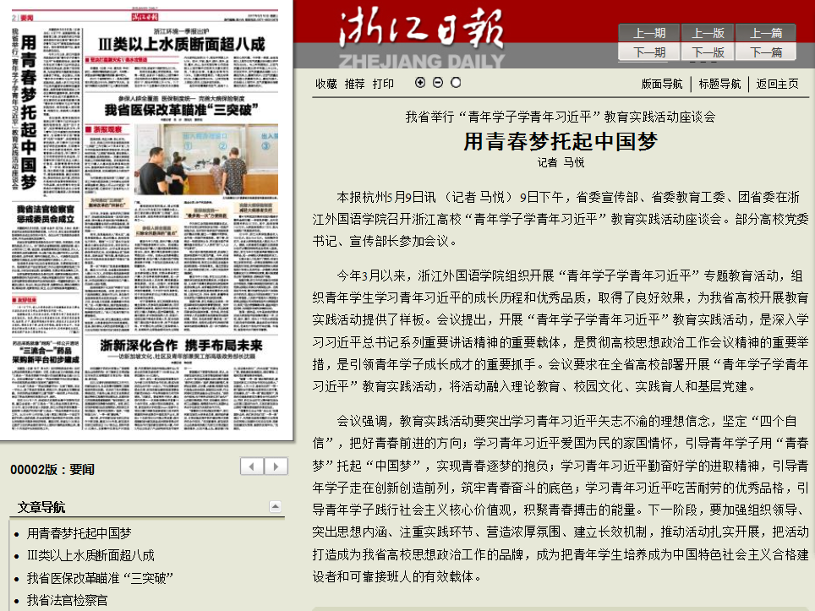Click 上一版 previous page button

pos(708,33)
